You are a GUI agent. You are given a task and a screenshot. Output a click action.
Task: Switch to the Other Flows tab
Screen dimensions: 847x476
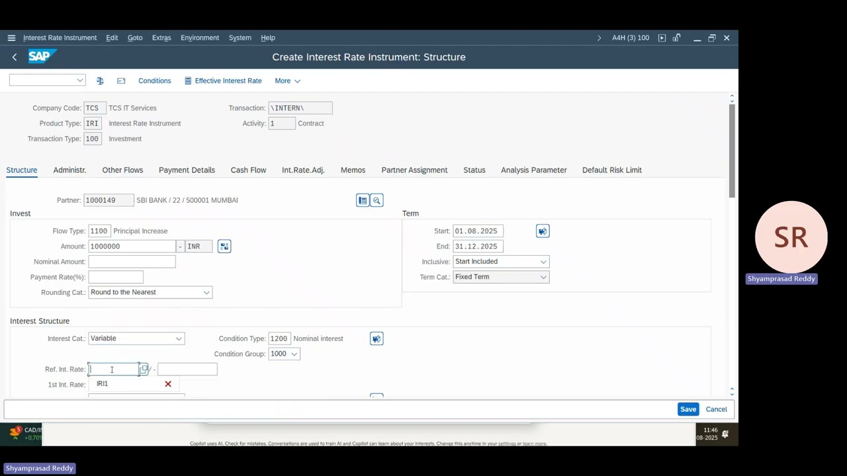pos(122,170)
